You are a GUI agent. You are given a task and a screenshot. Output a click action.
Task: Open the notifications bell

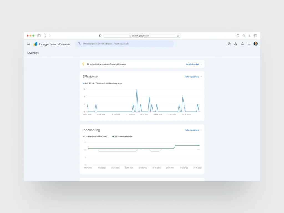point(242,44)
